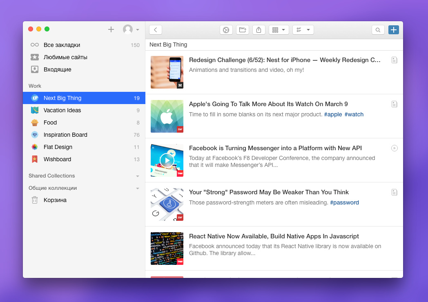
Task: Select the star icon for Любимые сайты
Action: (x=35, y=57)
